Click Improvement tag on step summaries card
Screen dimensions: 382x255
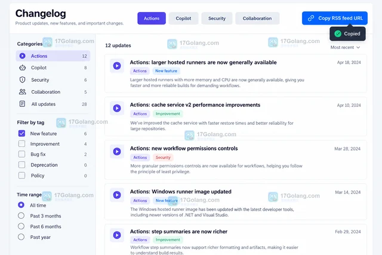[x=168, y=240]
